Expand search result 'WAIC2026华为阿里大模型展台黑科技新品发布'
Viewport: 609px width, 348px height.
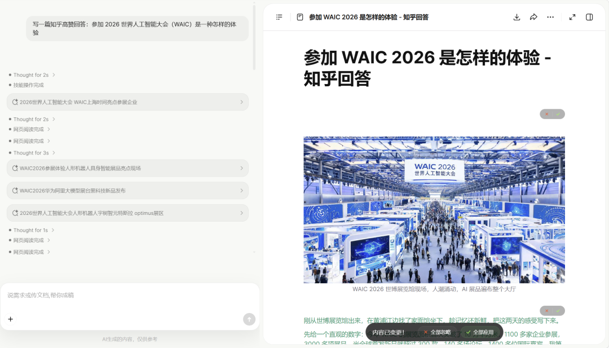pos(127,191)
